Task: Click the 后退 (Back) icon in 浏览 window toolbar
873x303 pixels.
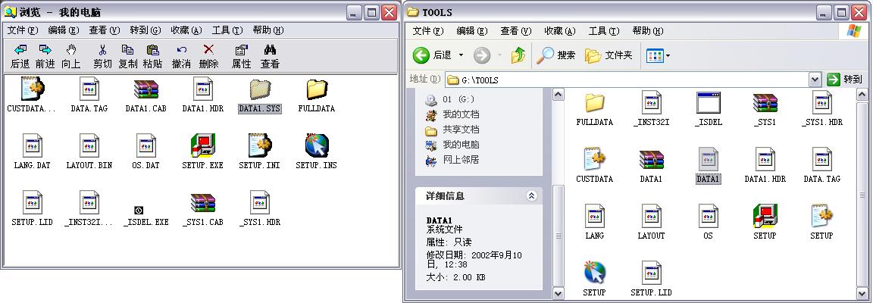Action: pyautogui.click(x=20, y=50)
